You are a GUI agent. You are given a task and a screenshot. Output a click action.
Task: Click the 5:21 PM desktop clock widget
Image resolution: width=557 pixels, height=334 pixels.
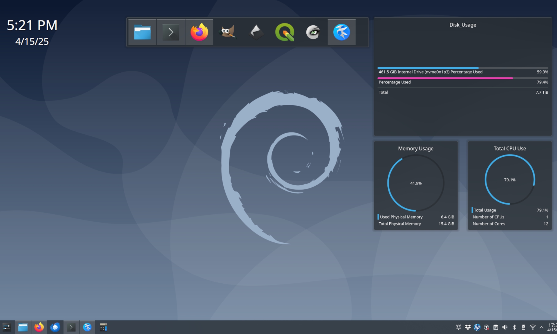click(x=32, y=25)
